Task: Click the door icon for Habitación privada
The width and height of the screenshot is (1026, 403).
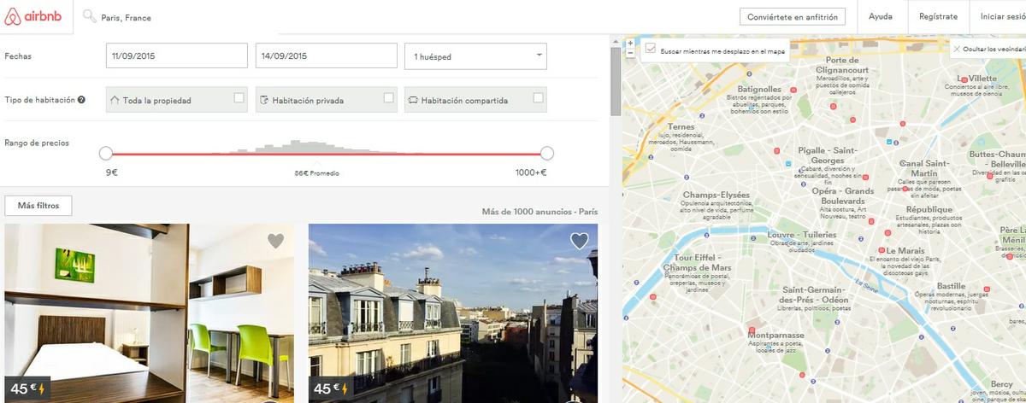Action: pos(263,100)
